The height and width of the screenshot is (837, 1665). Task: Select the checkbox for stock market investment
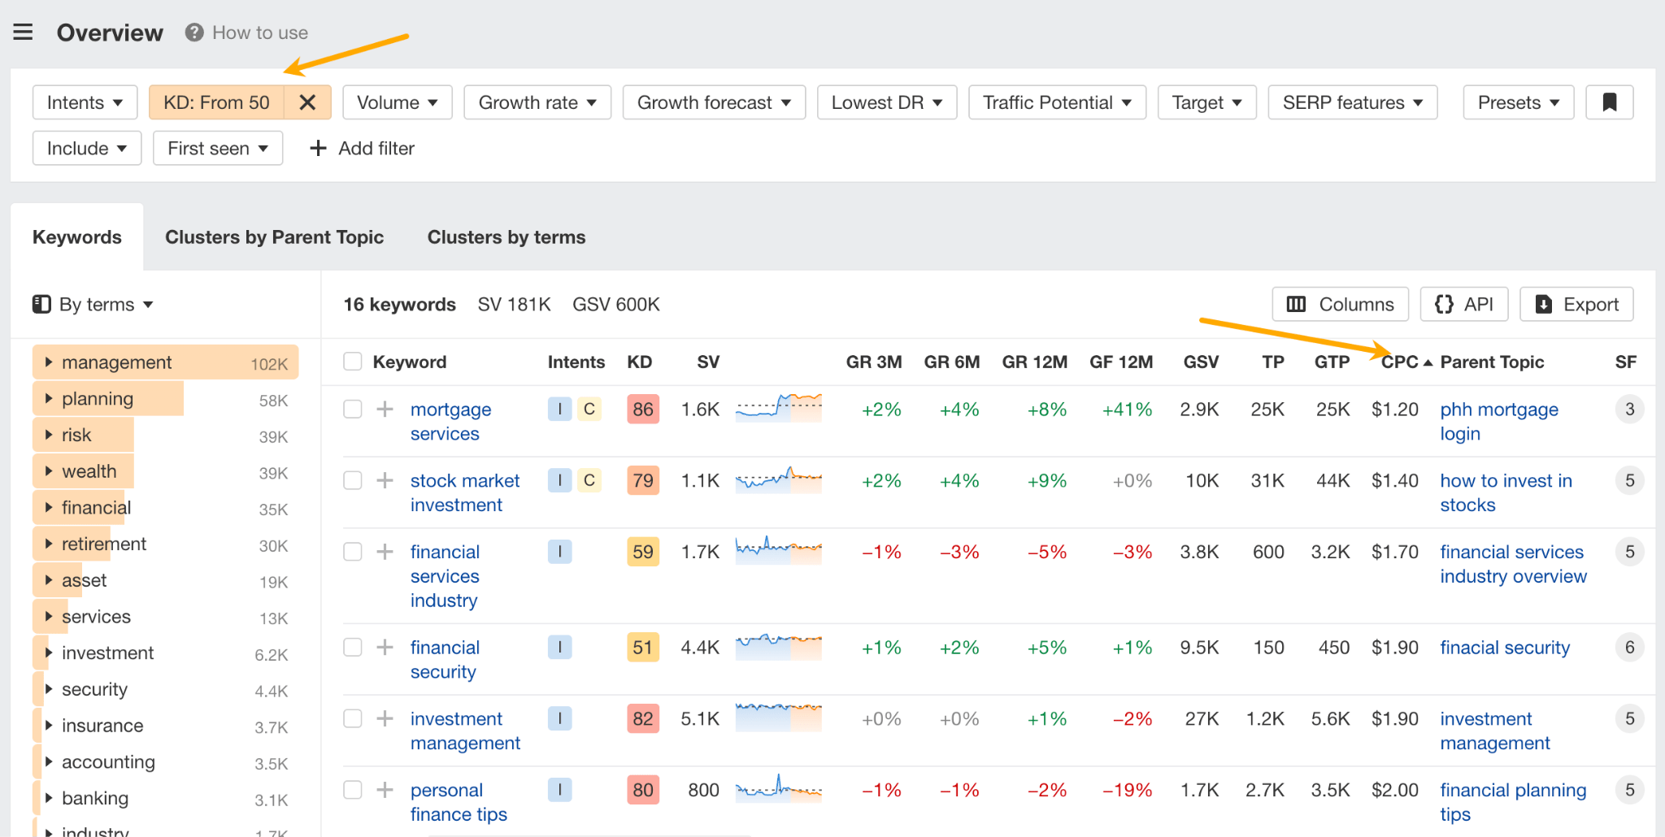point(353,480)
